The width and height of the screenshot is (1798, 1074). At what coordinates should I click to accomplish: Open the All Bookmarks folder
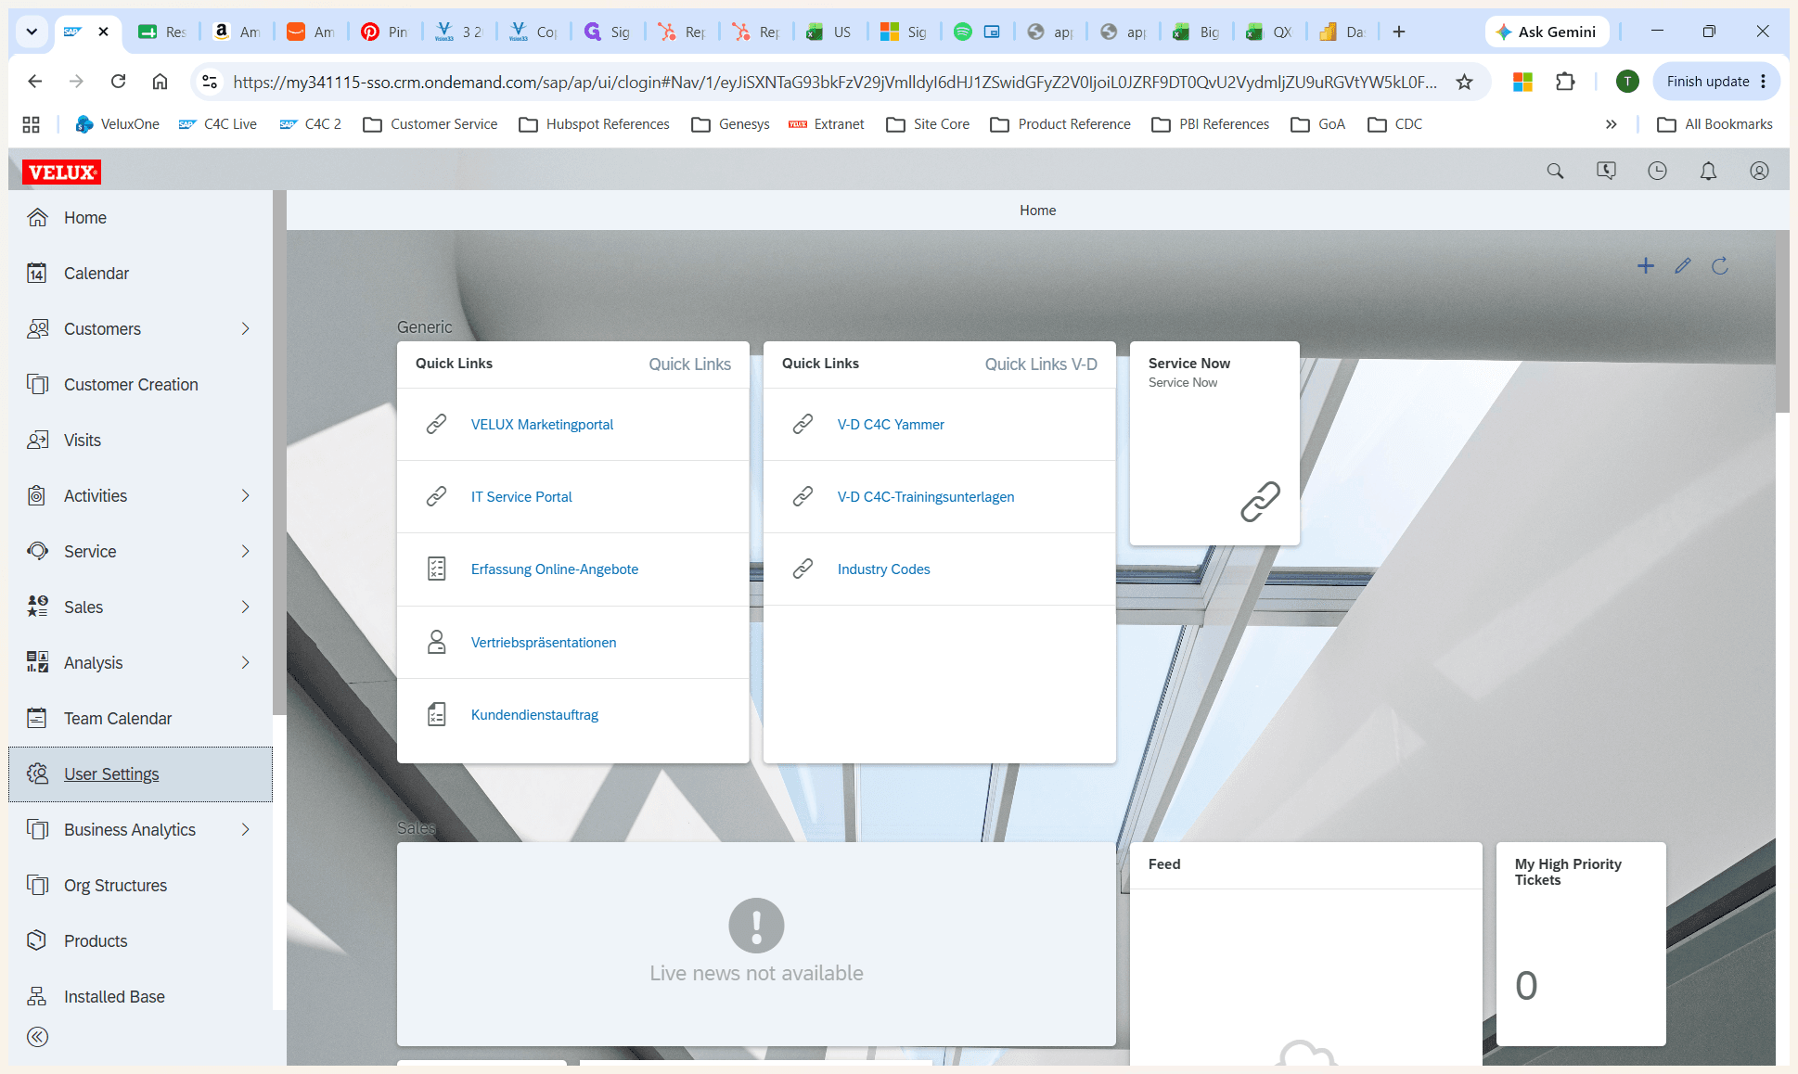tap(1715, 124)
